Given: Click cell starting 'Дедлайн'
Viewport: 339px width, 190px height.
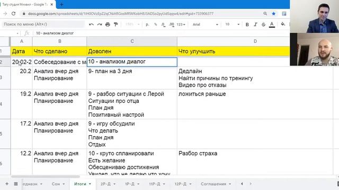Looking at the screenshot, I should pyautogui.click(x=255, y=78).
